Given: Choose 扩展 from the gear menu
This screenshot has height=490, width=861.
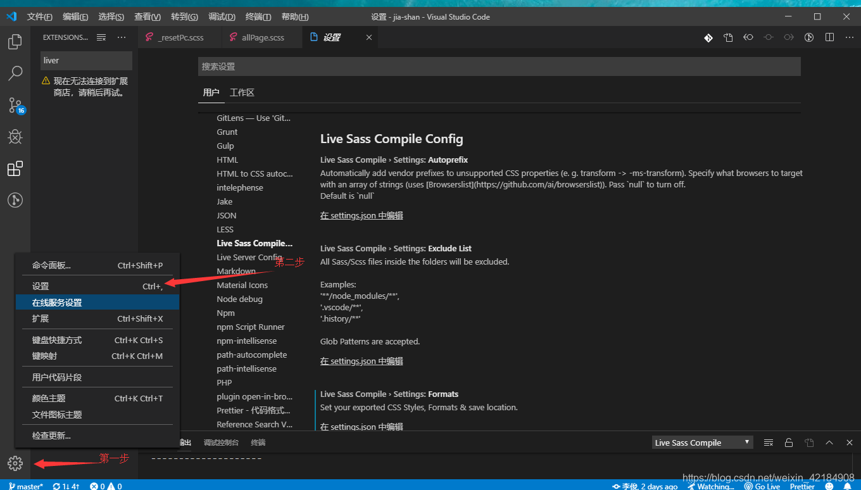Looking at the screenshot, I should pyautogui.click(x=97, y=318).
